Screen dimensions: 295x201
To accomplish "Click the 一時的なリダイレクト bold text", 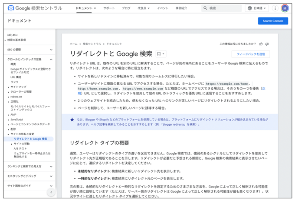I will click(94, 178).
